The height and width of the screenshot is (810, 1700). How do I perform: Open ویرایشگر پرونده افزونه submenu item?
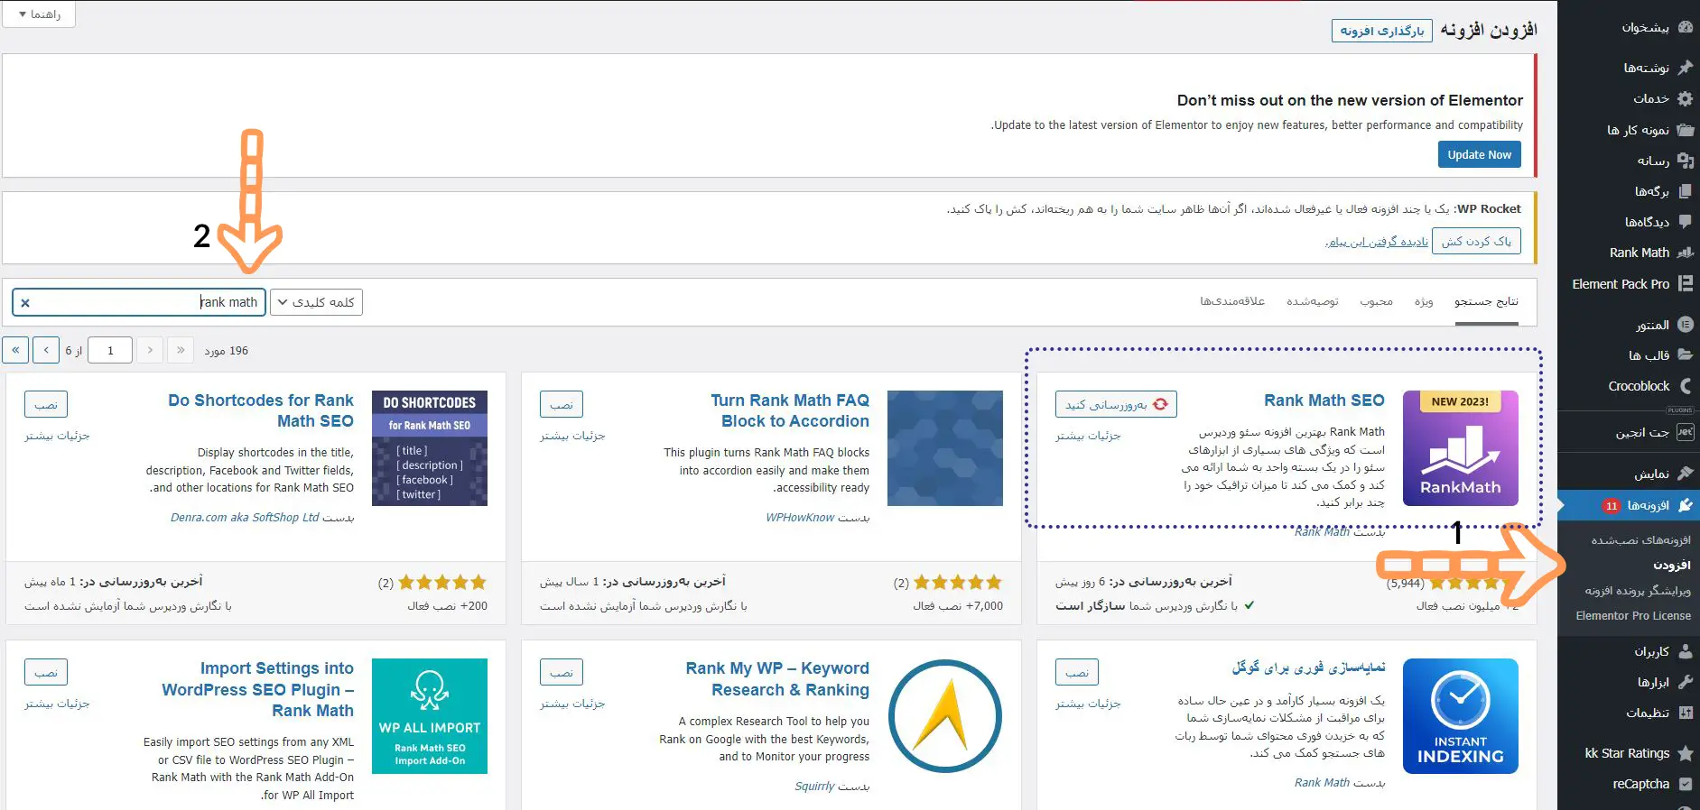pyautogui.click(x=1638, y=590)
